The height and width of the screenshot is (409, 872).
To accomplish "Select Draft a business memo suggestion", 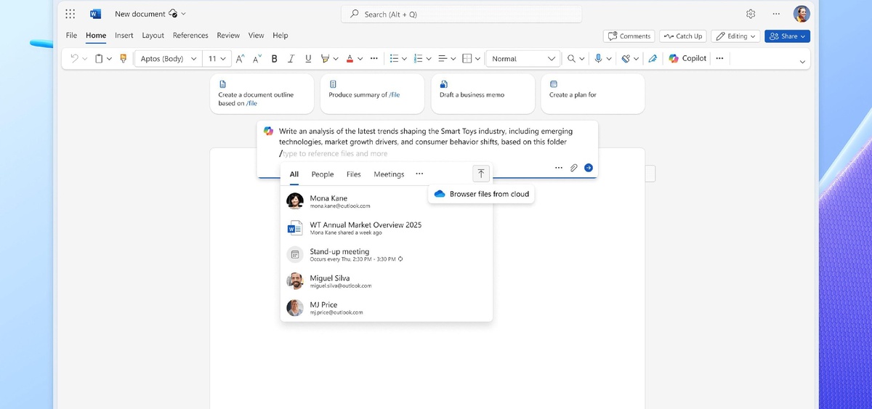I will coord(483,94).
